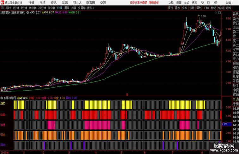Screen dimensions: 239x154
Task: Open the 财富圈 menu
Action: (91, 3)
